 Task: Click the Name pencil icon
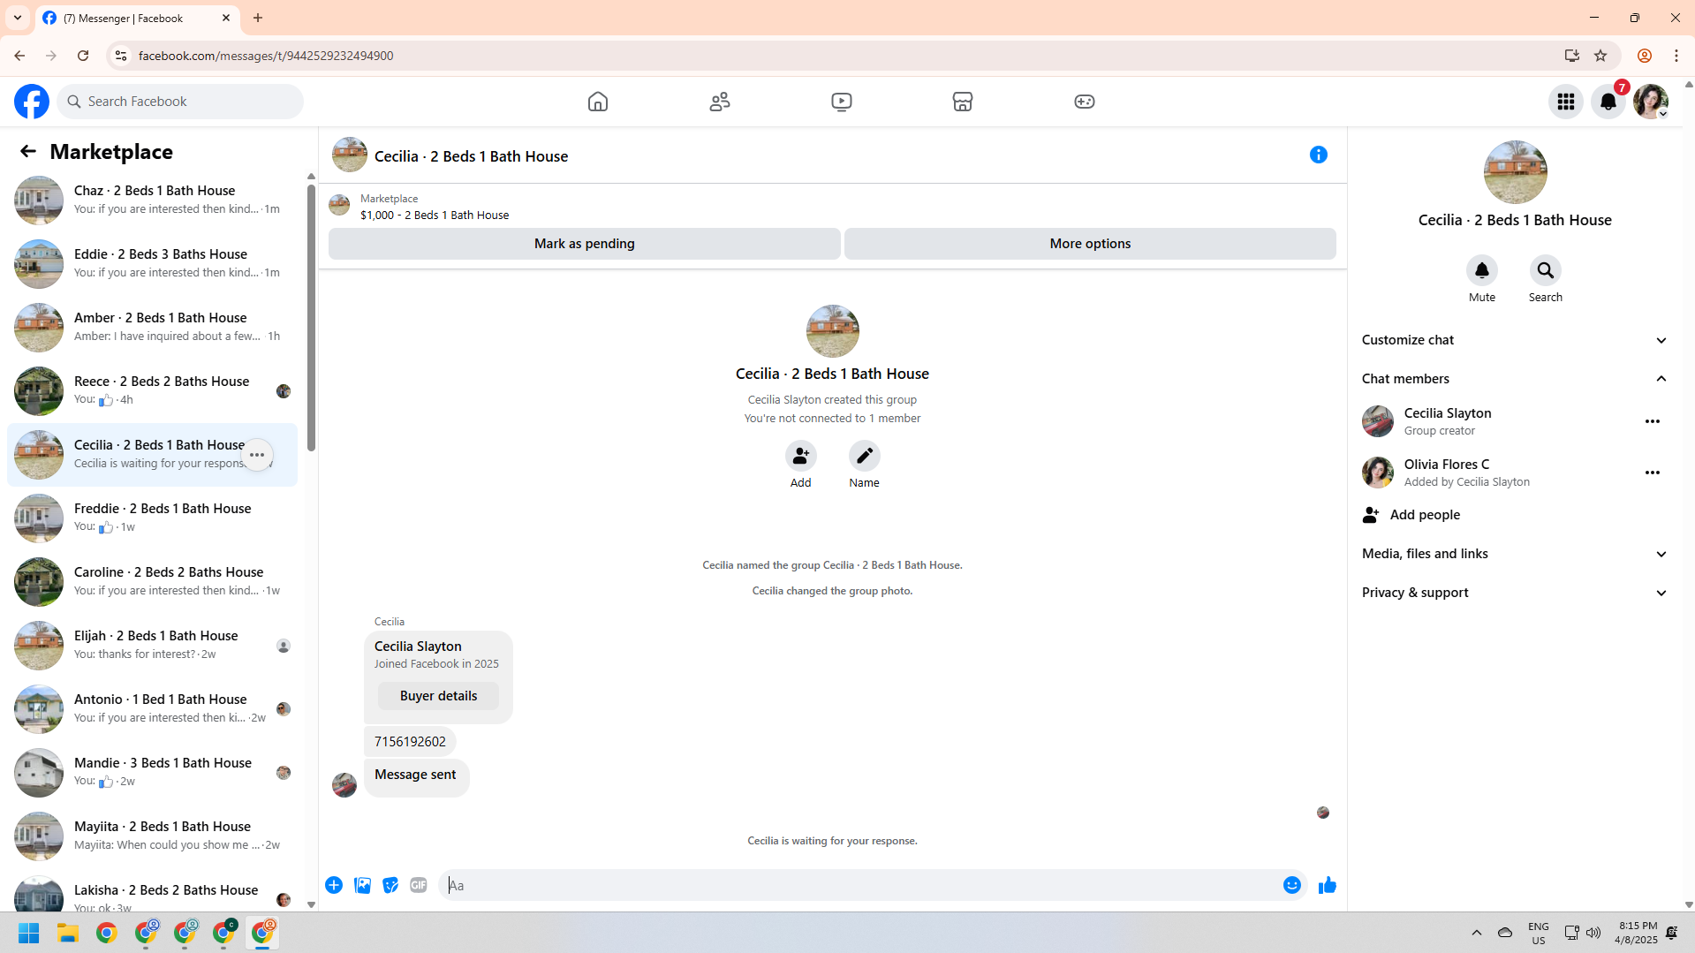pyautogui.click(x=865, y=456)
